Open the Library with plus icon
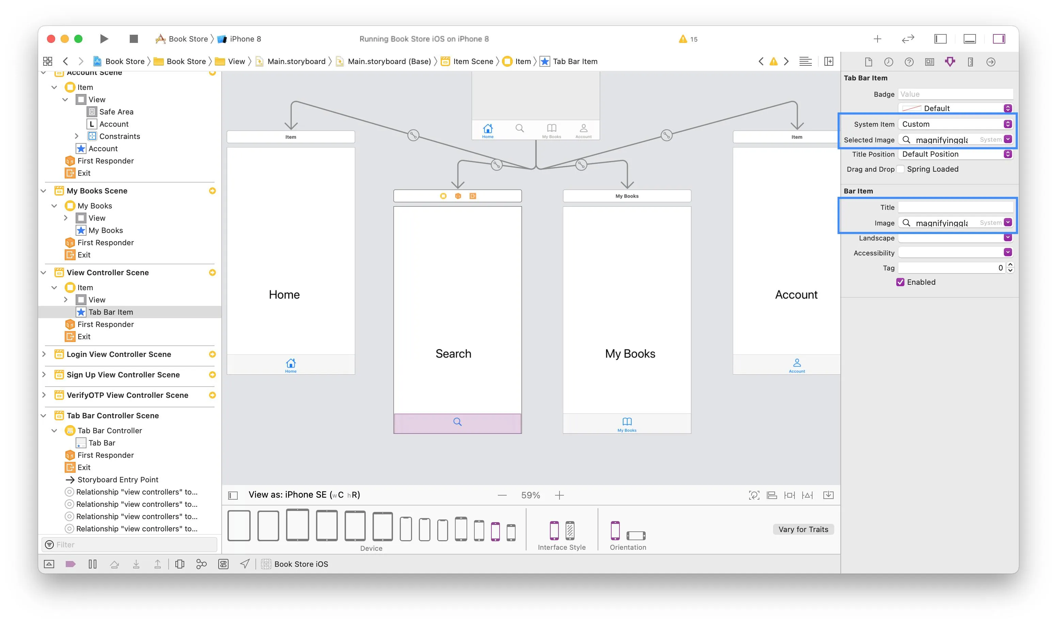 coord(878,39)
